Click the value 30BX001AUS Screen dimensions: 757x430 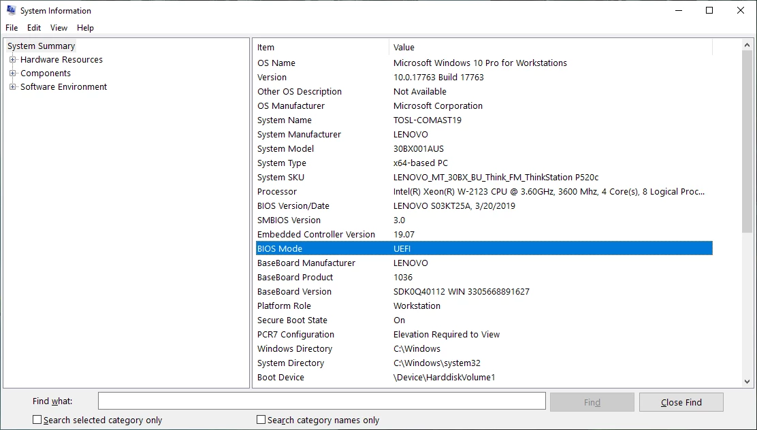[x=419, y=148]
